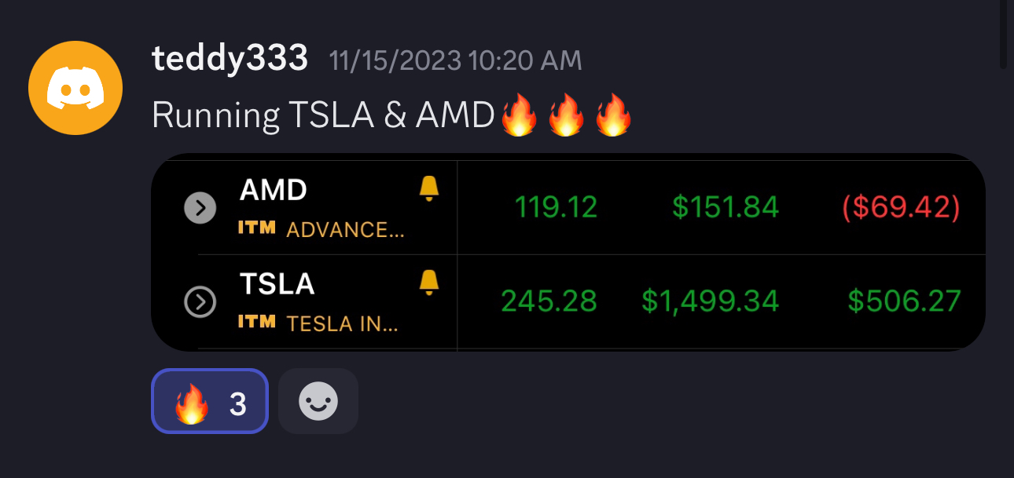
Task: Click the last fire emoji in the message
Action: point(613,118)
